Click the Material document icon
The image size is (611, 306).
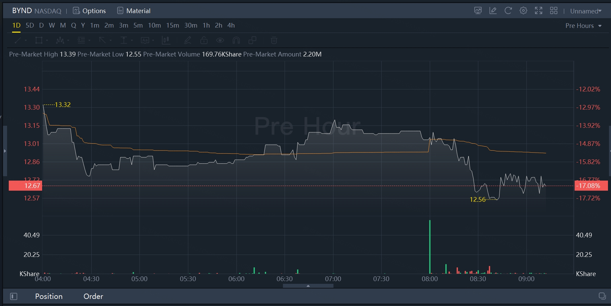click(x=120, y=11)
